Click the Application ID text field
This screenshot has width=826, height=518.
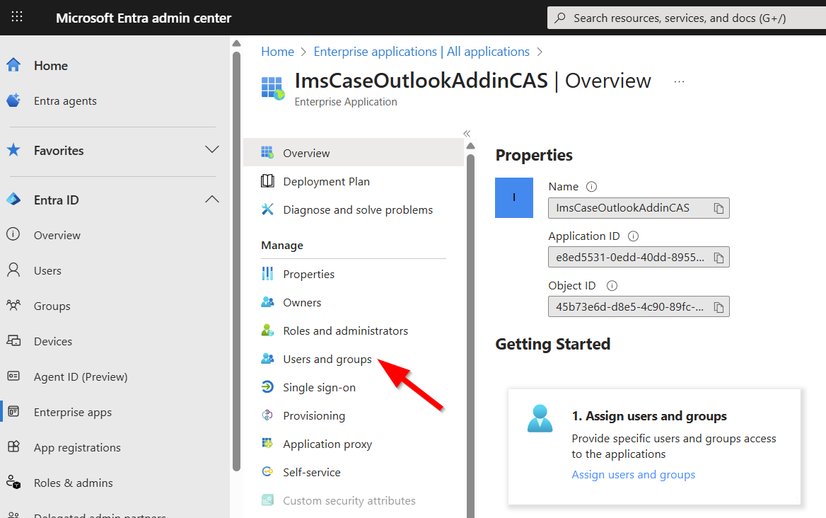639,257
